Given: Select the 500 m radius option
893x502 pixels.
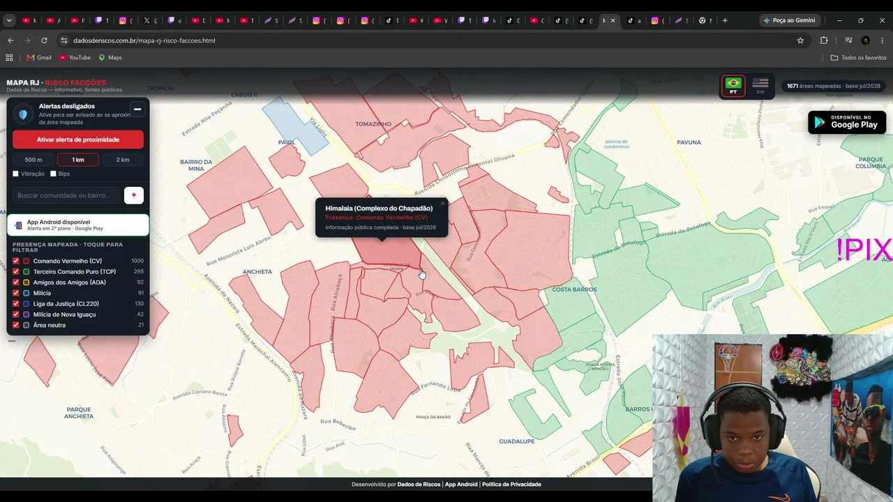Looking at the screenshot, I should click(33, 160).
